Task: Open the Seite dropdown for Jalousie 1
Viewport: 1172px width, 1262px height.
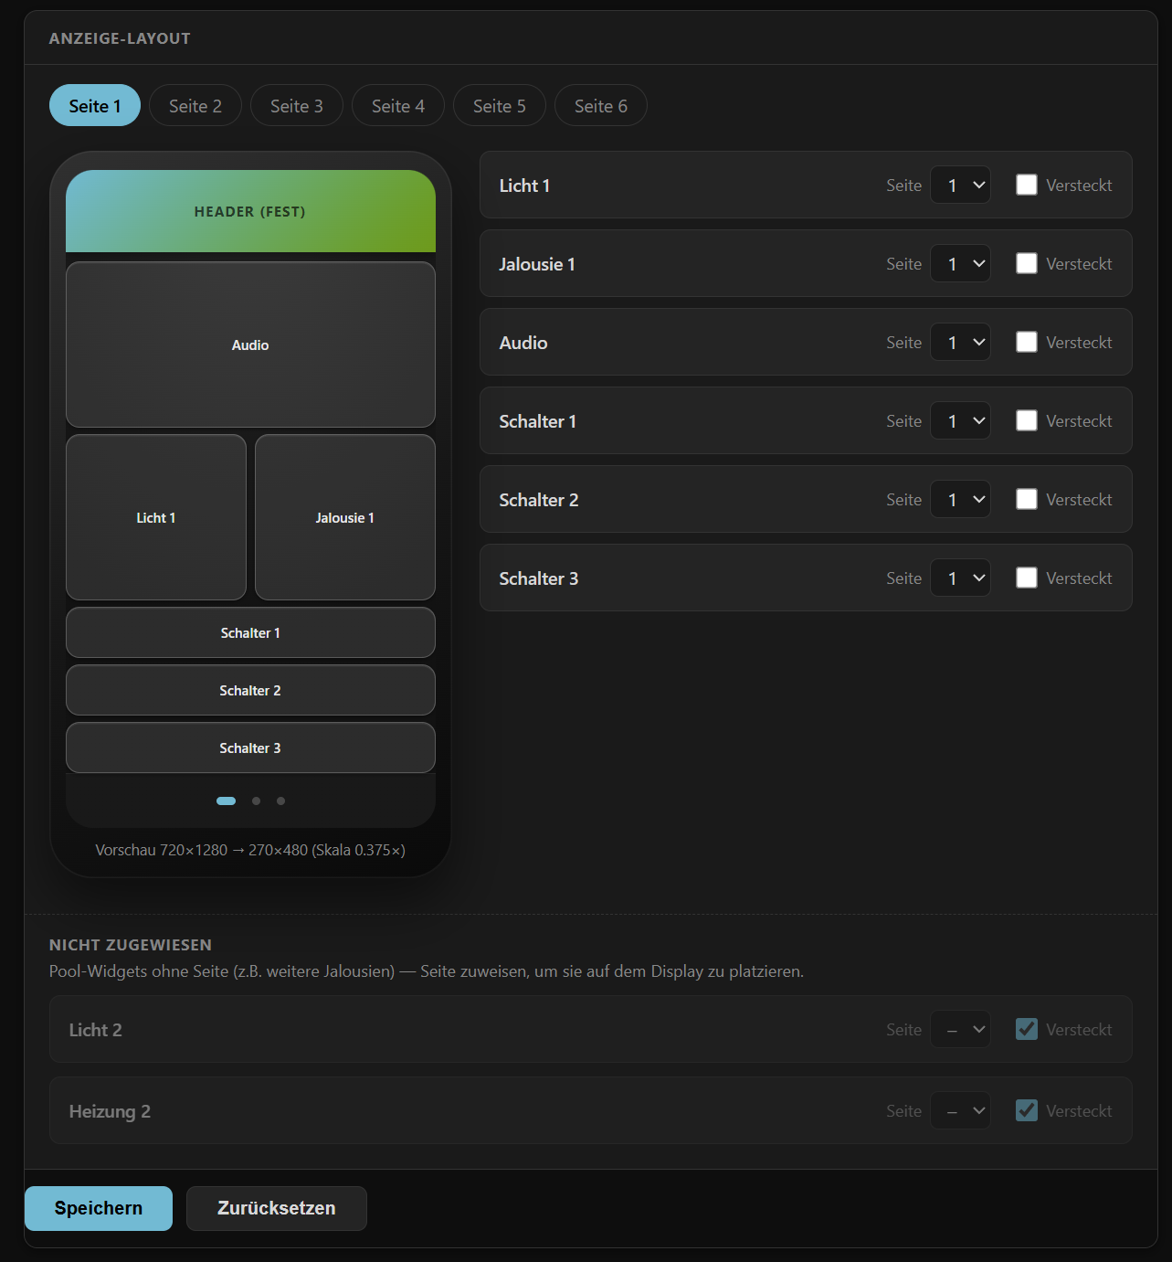Action: (x=961, y=263)
